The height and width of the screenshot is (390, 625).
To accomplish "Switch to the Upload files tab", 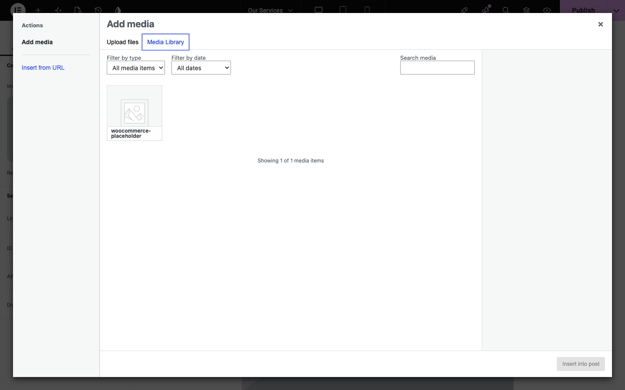I will point(123,42).
